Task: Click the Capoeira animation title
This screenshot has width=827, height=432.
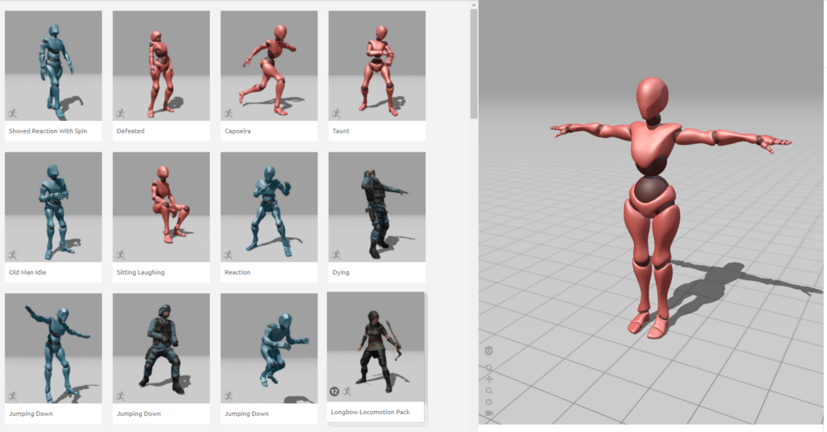Action: pyautogui.click(x=238, y=131)
